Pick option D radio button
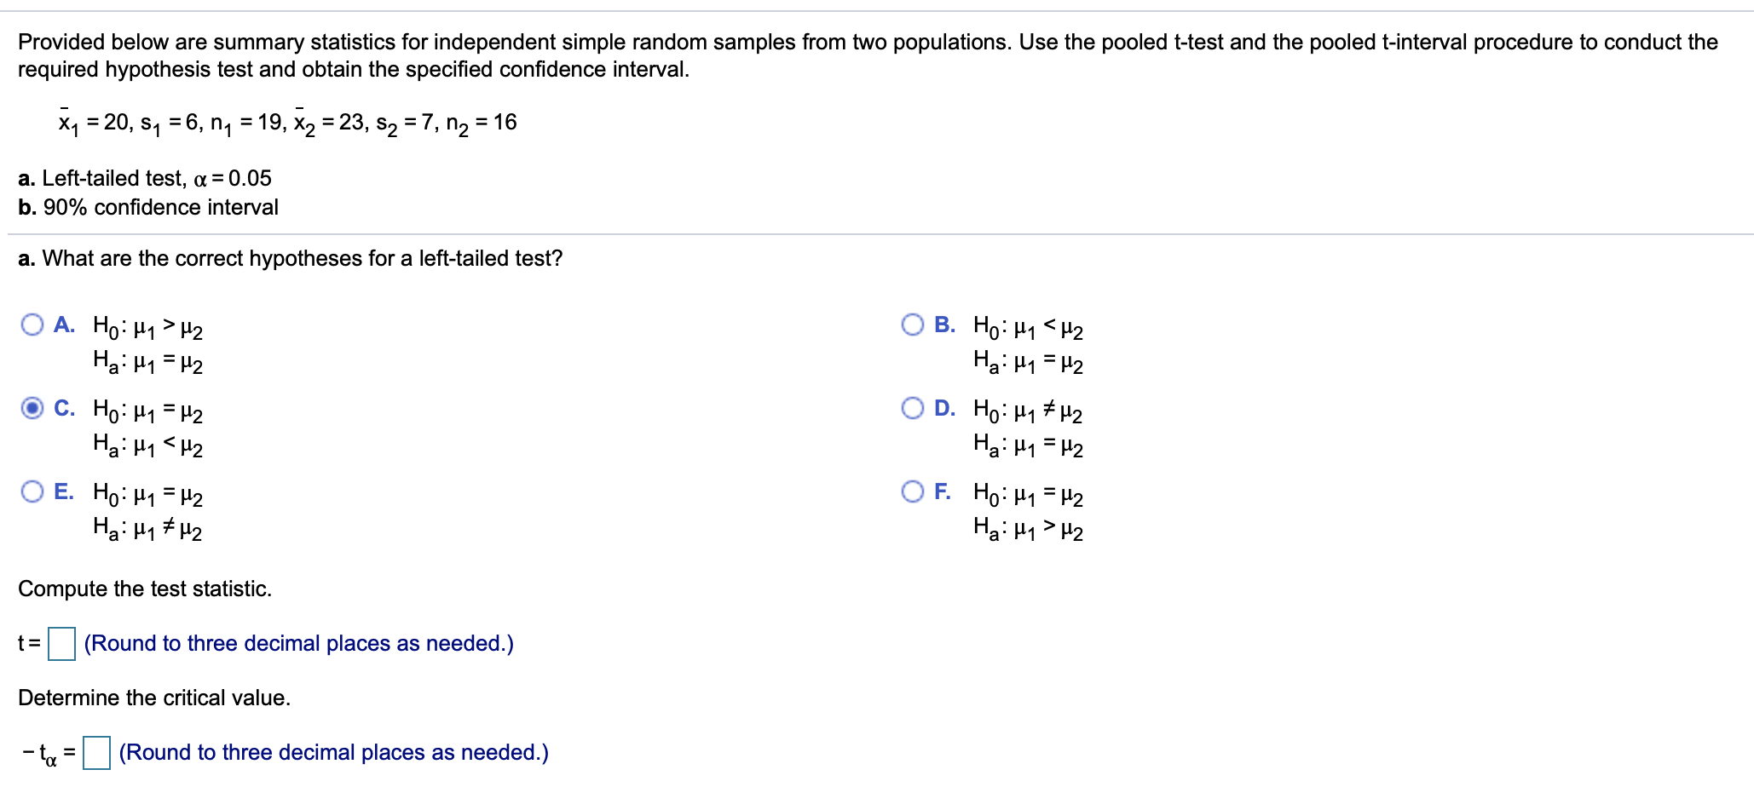1754x787 pixels. click(913, 408)
